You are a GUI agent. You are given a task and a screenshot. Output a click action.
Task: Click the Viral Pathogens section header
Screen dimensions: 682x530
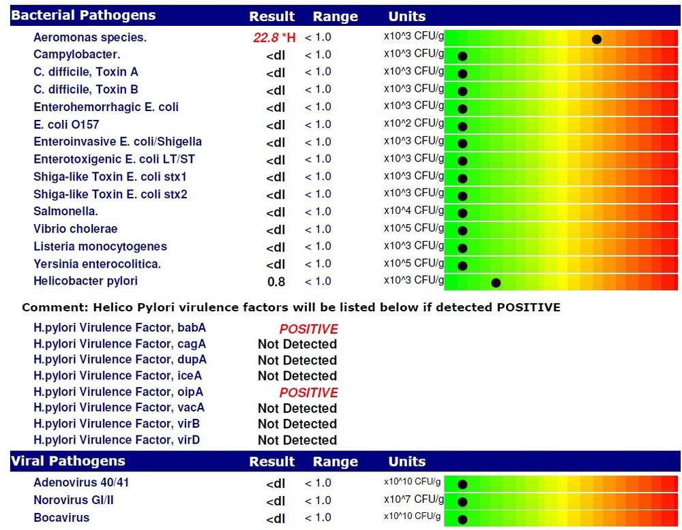click(68, 461)
